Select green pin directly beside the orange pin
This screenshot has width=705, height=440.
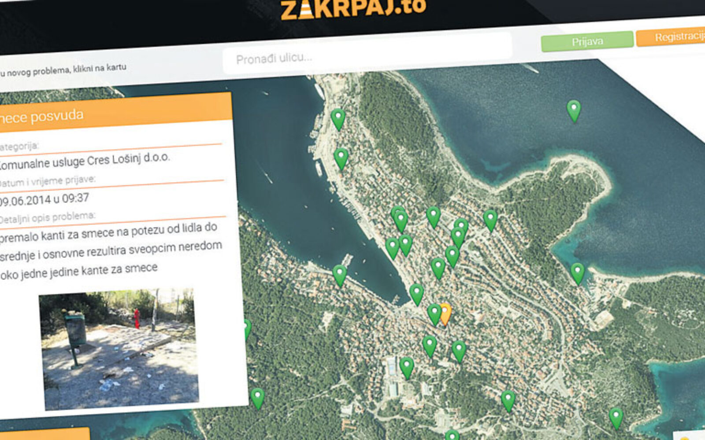[434, 314]
